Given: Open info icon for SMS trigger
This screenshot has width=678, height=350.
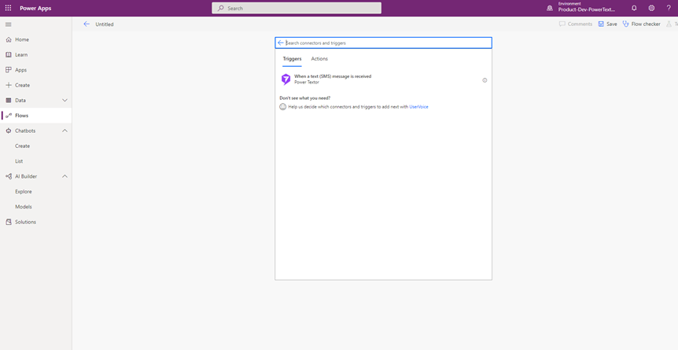Looking at the screenshot, I should pyautogui.click(x=485, y=80).
